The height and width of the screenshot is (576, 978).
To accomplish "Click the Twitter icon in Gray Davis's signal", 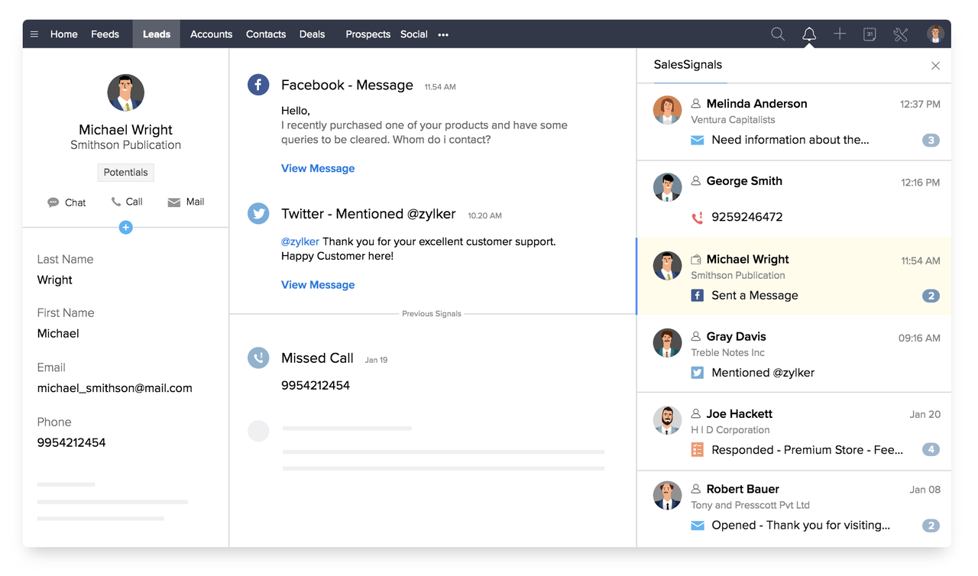I will pos(698,373).
